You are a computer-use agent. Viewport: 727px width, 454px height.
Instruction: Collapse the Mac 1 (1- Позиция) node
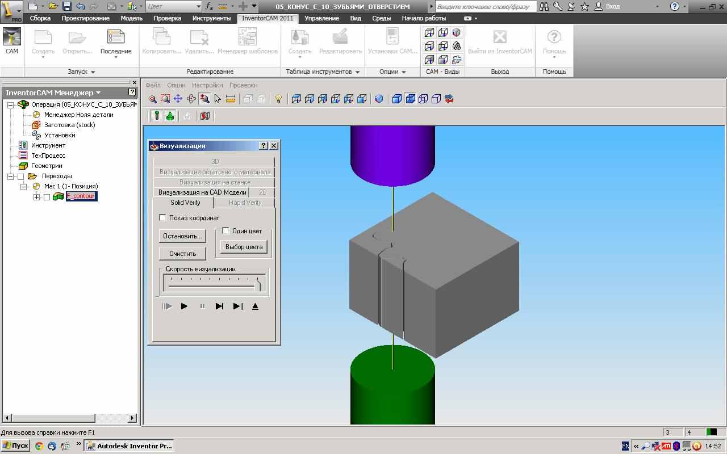(x=24, y=187)
